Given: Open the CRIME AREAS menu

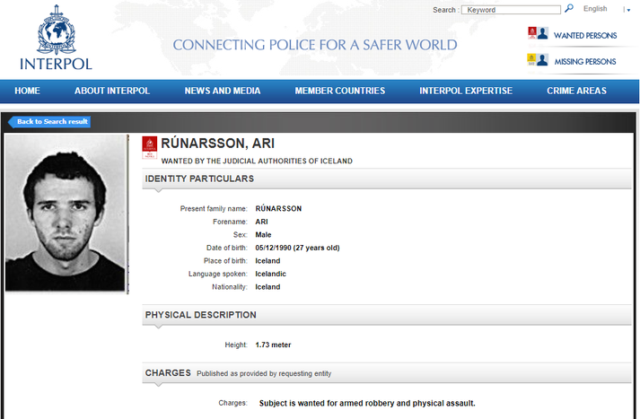Looking at the screenshot, I should tap(576, 91).
